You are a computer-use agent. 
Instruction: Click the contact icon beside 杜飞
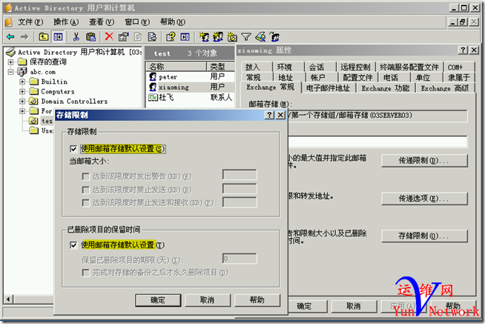point(153,97)
